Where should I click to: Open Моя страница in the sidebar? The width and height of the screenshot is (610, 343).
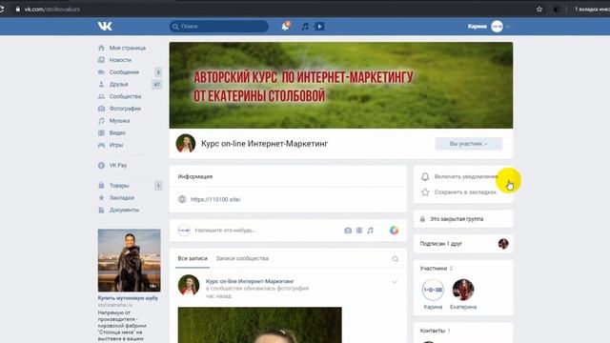click(127, 48)
